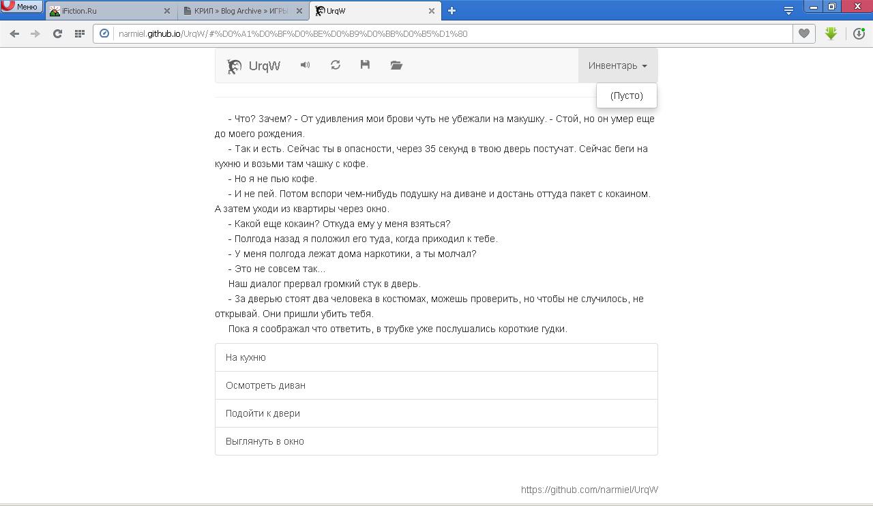The image size is (873, 506).
Task: Open the browser downloads clock icon
Action: (859, 33)
